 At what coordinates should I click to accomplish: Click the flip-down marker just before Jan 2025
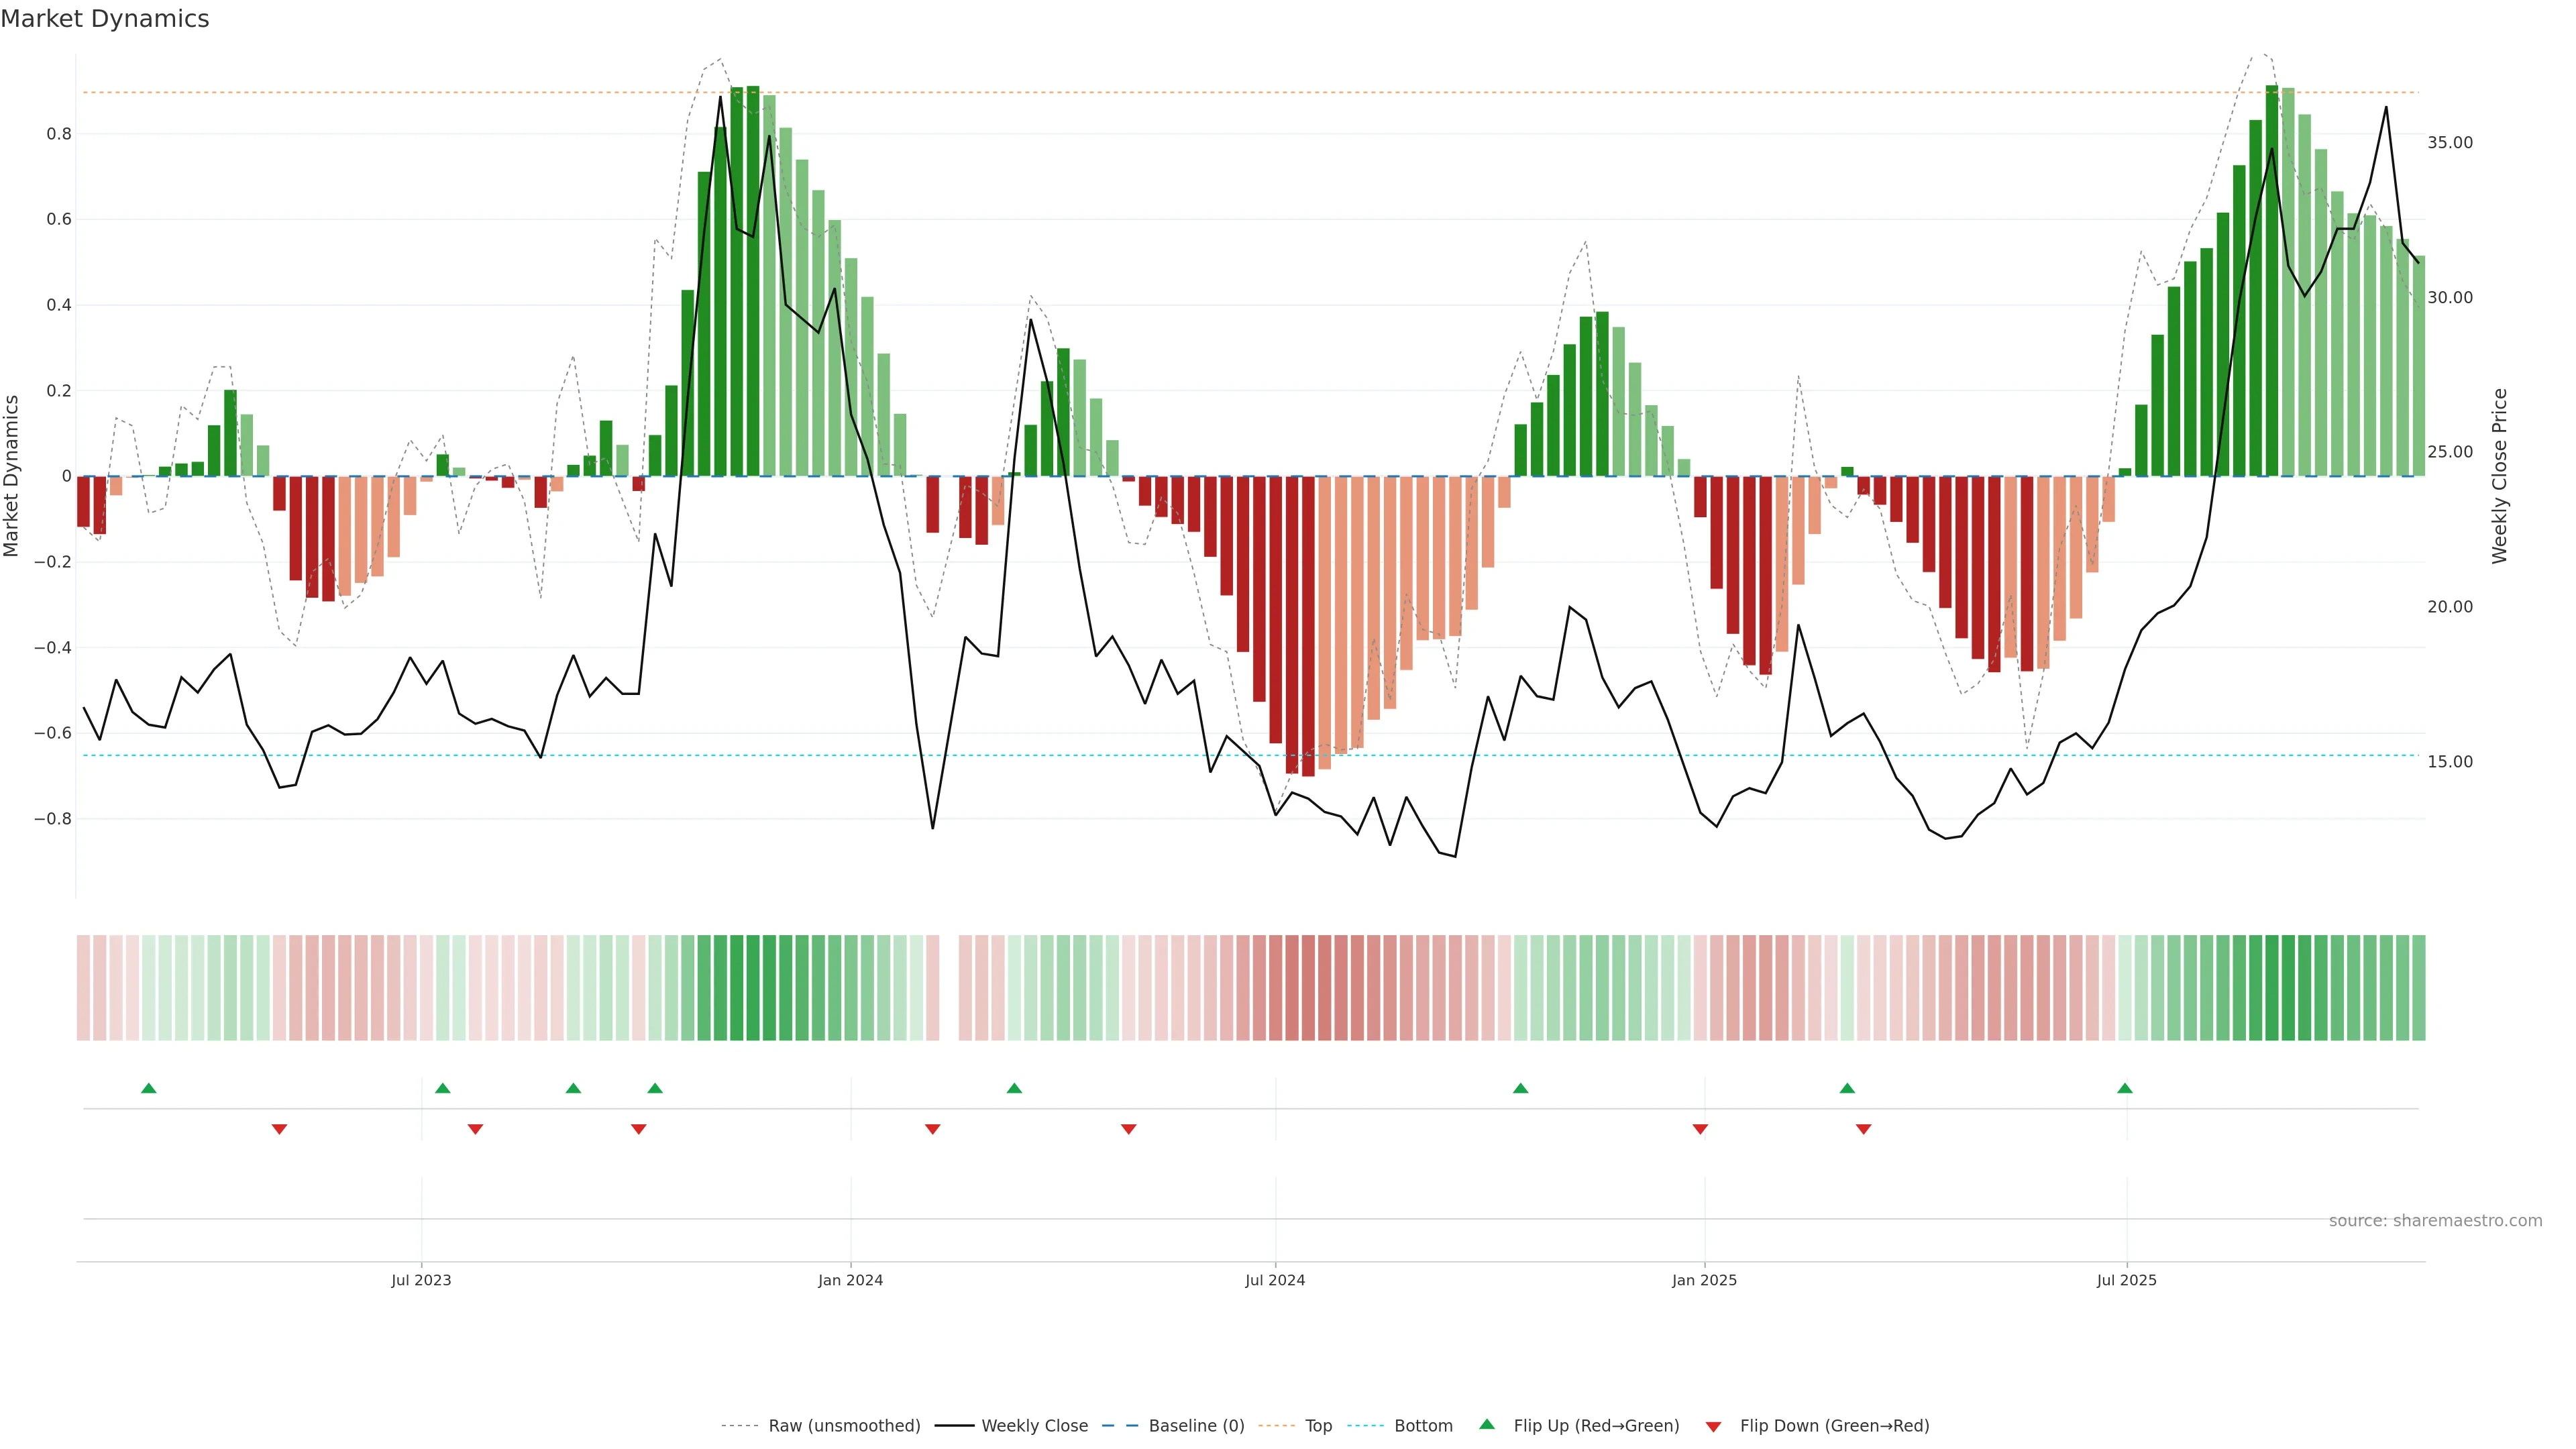point(1700,1129)
